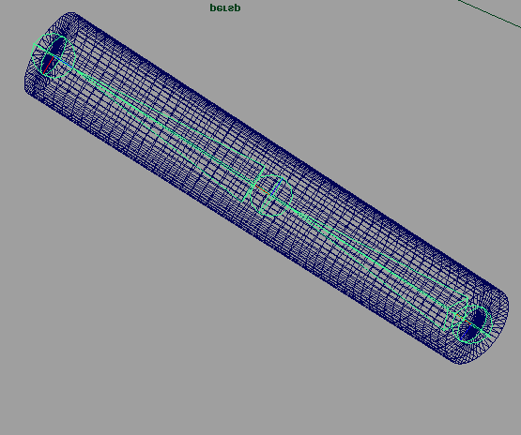Click the dark green grid line in the corner
Screen dimensions: 521x435
490,13
